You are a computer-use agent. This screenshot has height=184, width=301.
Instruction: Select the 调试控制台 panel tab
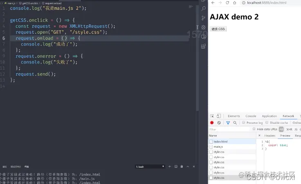point(16,166)
